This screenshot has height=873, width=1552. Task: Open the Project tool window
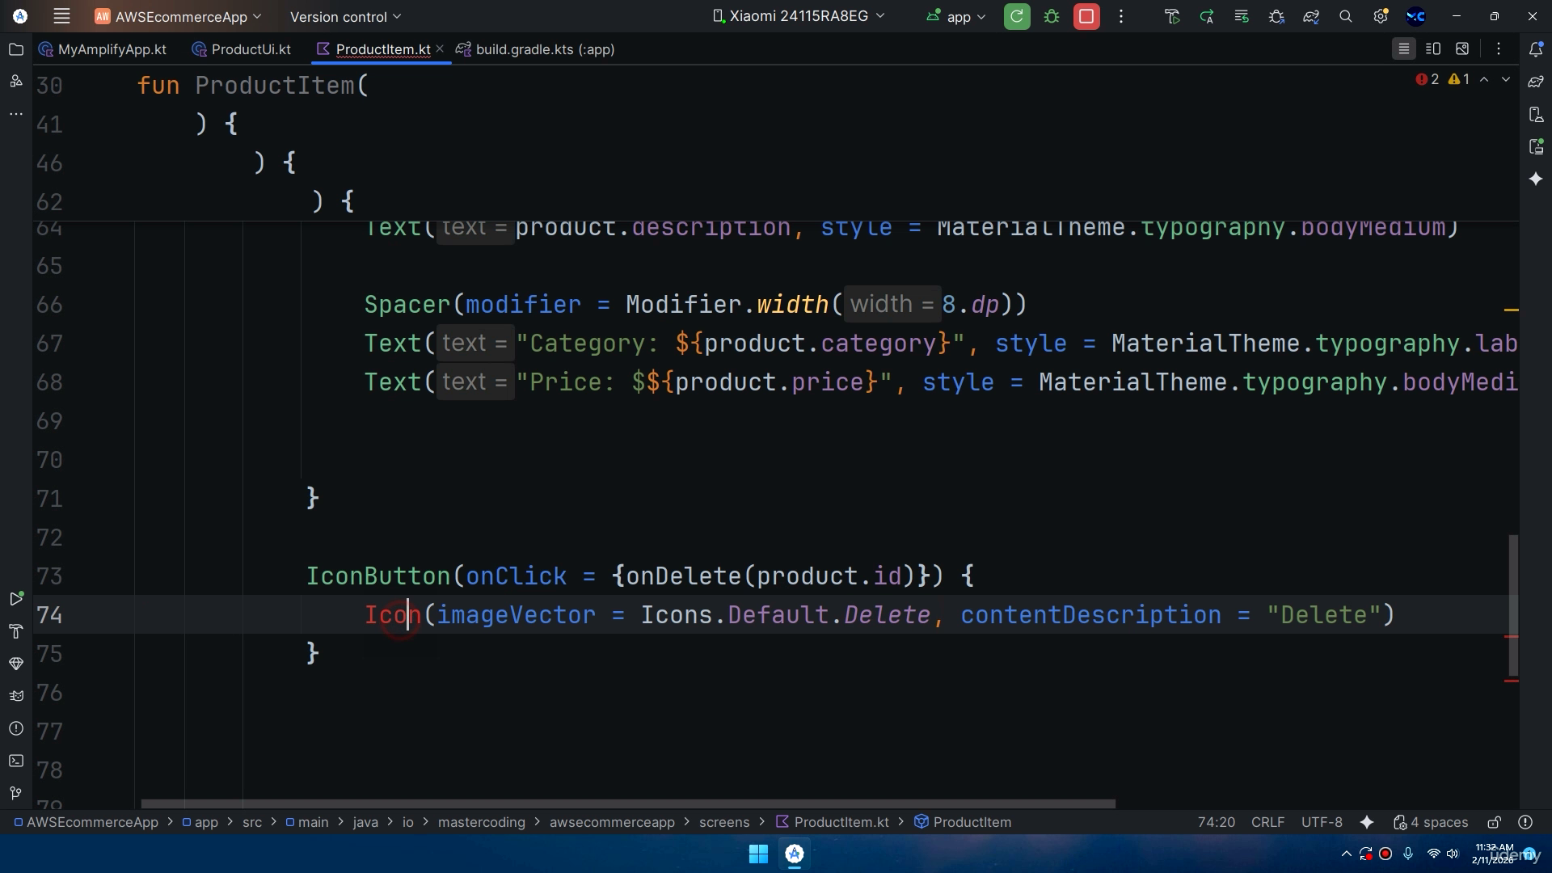pos(15,49)
